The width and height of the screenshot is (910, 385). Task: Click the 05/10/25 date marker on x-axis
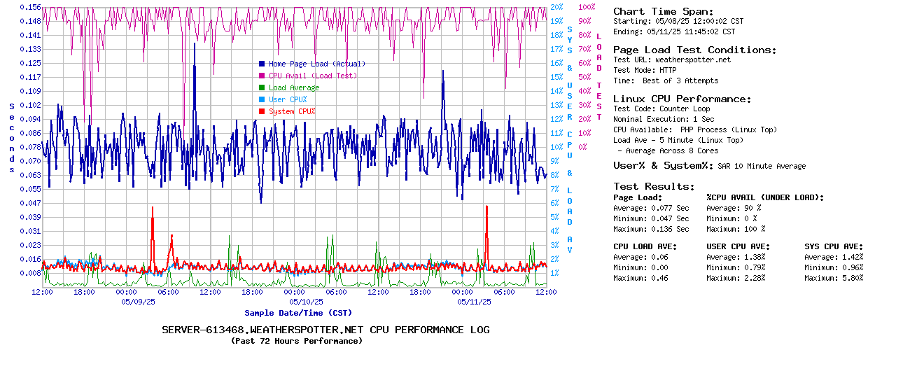click(306, 302)
